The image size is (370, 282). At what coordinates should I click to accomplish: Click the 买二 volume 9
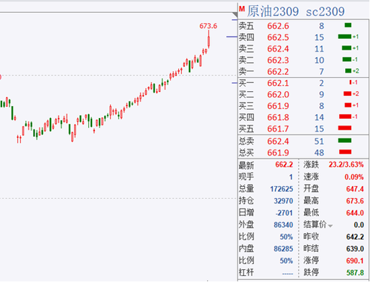(322, 95)
